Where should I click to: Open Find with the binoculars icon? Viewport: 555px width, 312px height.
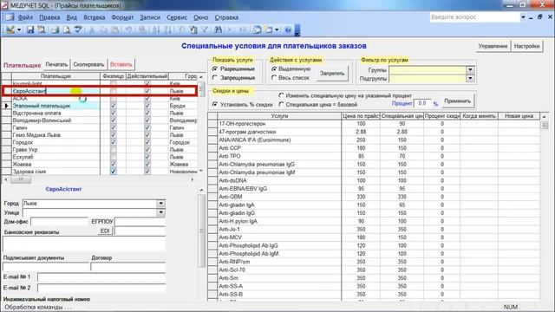(x=218, y=30)
